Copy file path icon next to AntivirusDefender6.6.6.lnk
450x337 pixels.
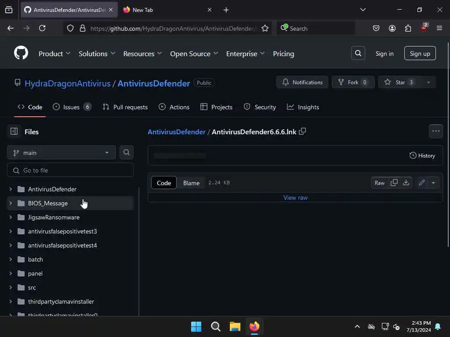coord(302,132)
